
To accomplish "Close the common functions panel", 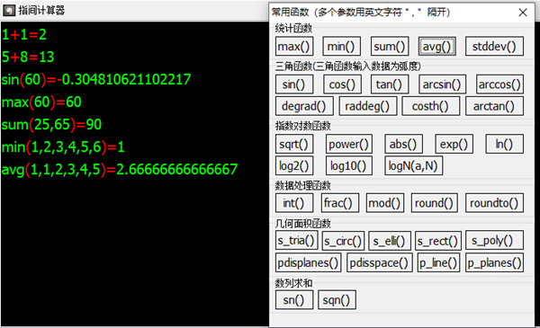I will [x=522, y=13].
